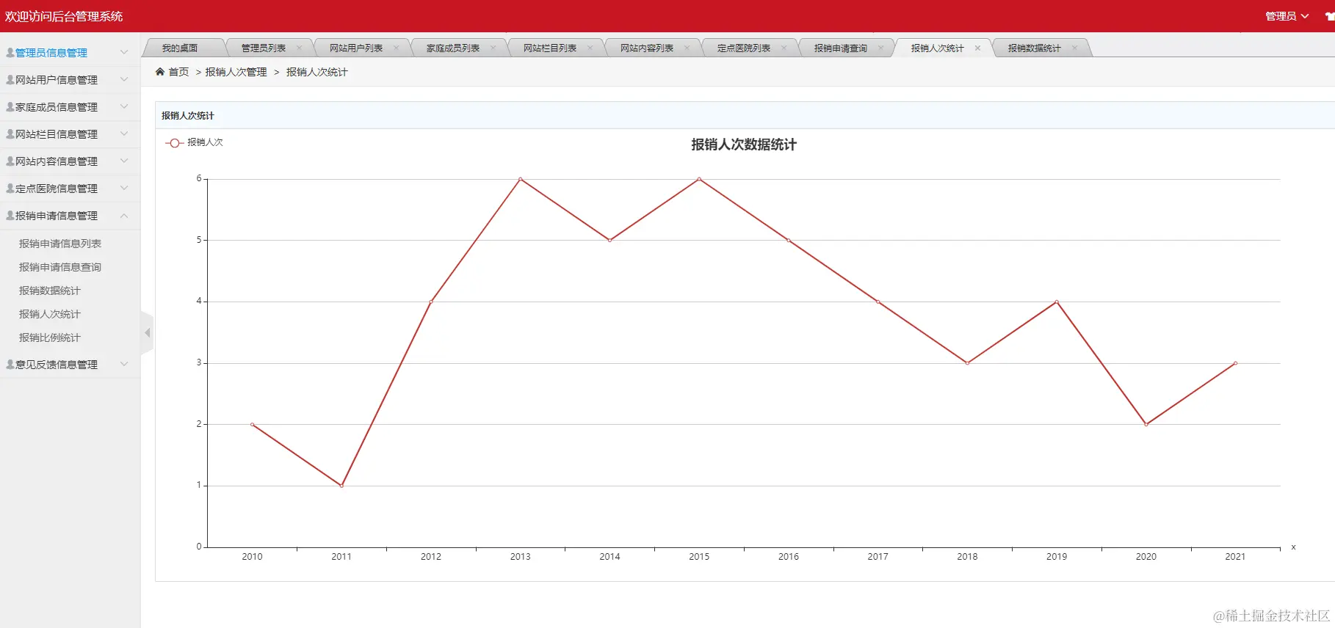Viewport: 1335px width, 628px height.
Task: Close the 网站内容列表 tab
Action: tap(687, 48)
